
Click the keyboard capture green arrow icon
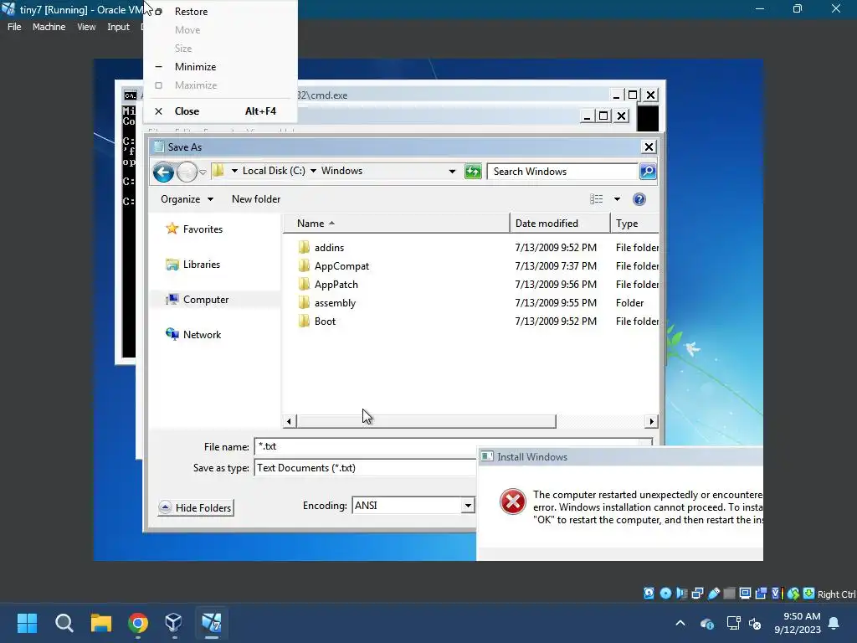pyautogui.click(x=809, y=594)
